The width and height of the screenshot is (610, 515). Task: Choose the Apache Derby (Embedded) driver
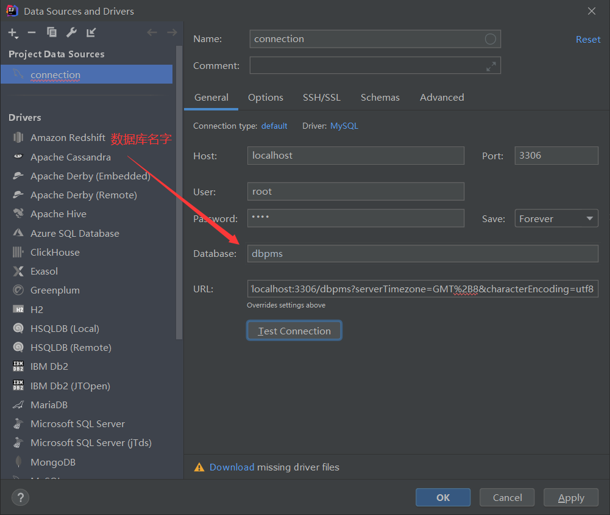click(90, 176)
